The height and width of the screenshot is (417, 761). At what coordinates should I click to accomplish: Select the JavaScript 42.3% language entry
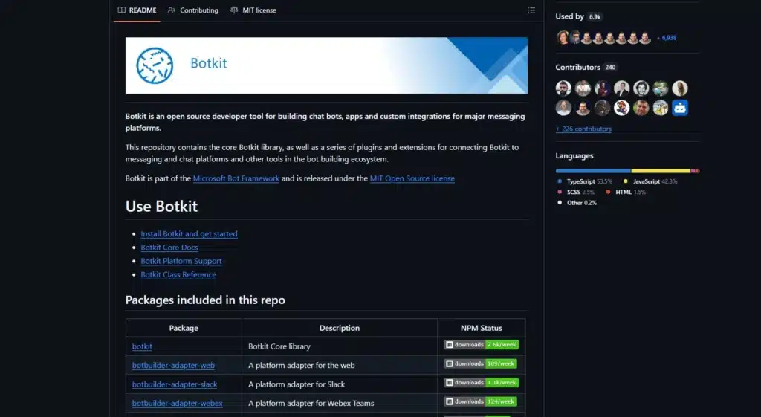(x=650, y=181)
